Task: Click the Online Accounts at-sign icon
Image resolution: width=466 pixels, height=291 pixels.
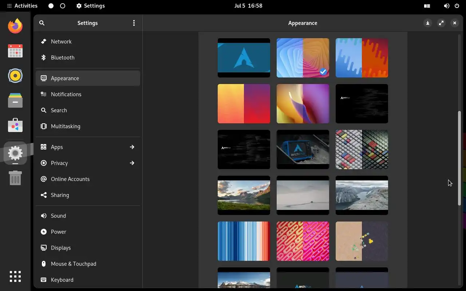Action: click(44, 179)
